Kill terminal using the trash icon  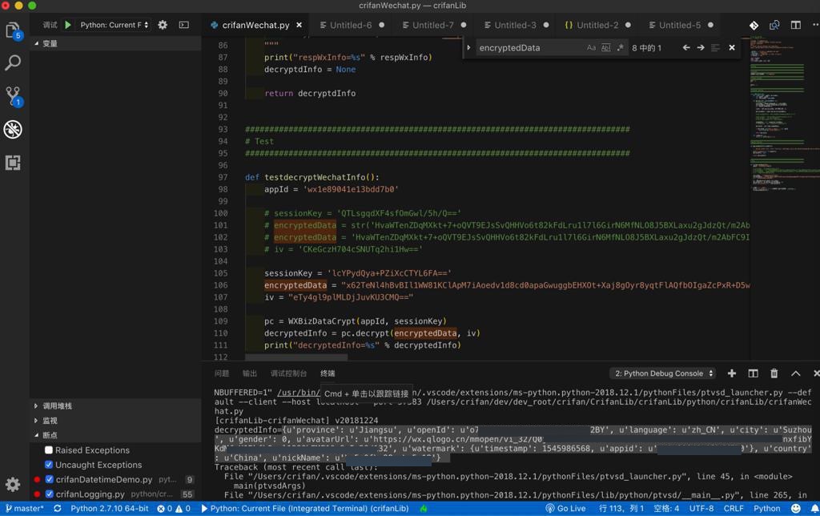(774, 373)
